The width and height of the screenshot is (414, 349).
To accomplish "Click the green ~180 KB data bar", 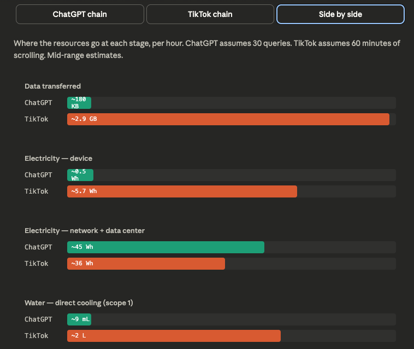I will 79,103.
